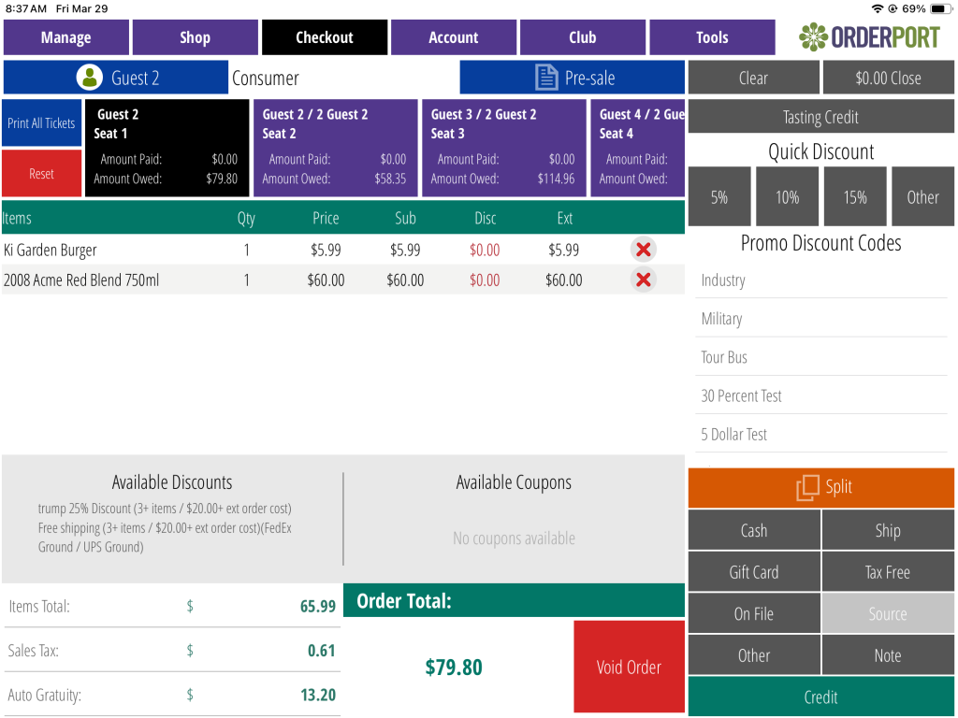Delete the 2008 Acme Red Blend item
958x718 pixels.
pos(643,280)
